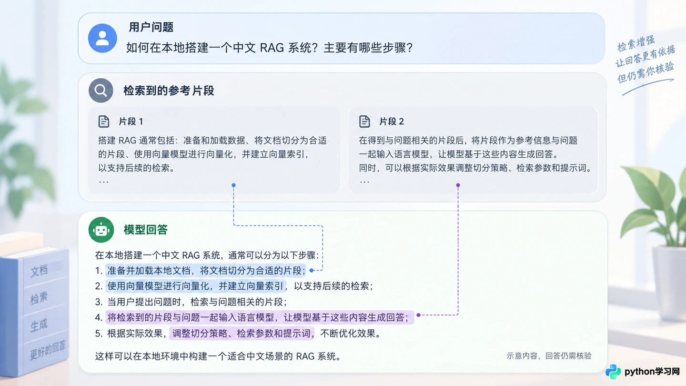This screenshot has height=386, width=686.
Task: Click the green robot model icon
Action: (x=101, y=230)
